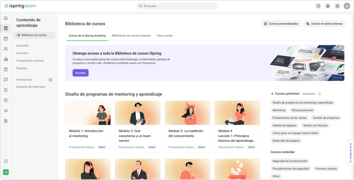The width and height of the screenshot is (354, 180).
Task: Open the reports bar chart icon
Action: (x=6, y=59)
